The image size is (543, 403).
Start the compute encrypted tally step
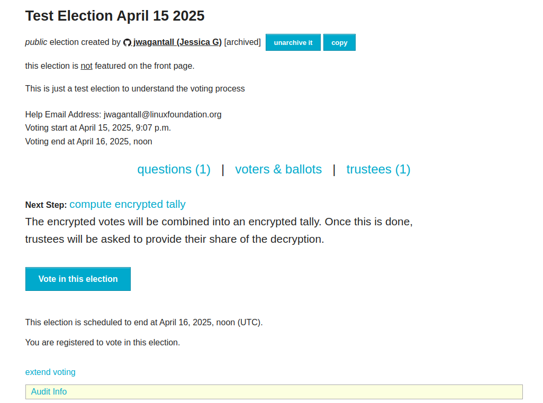[128, 204]
